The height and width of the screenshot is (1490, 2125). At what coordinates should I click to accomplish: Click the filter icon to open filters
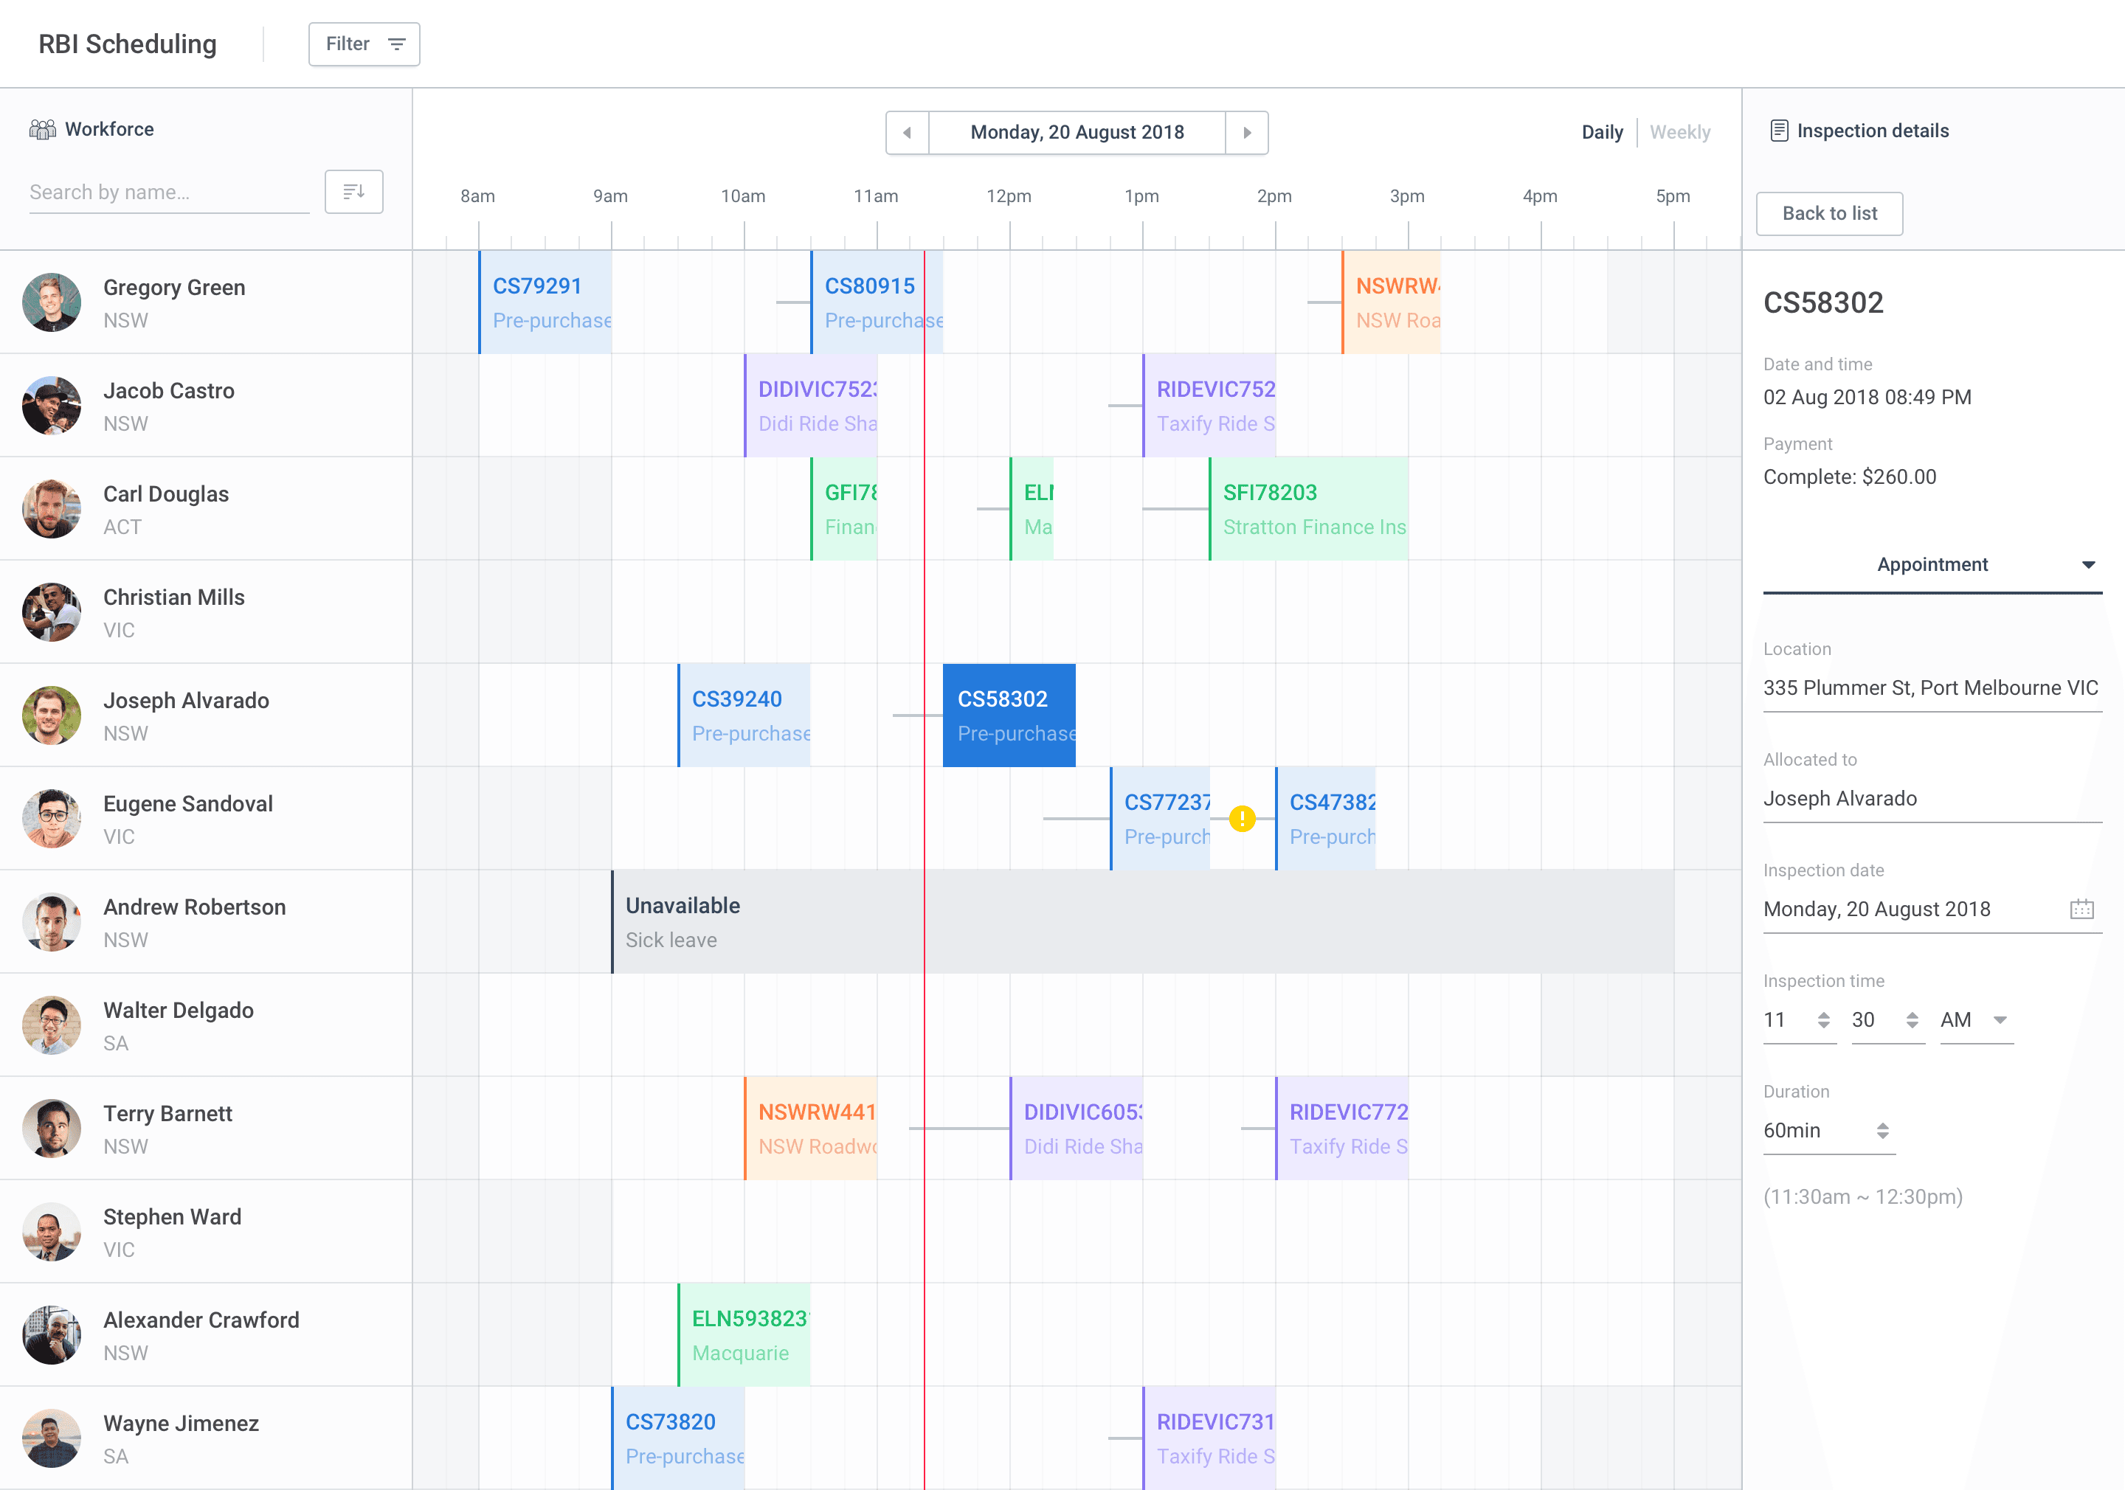click(x=393, y=44)
